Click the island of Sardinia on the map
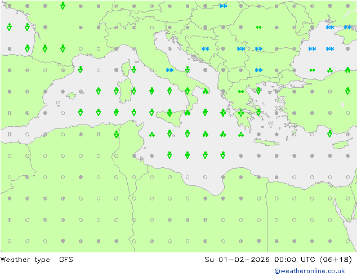357x276 pixels. tap(126, 91)
